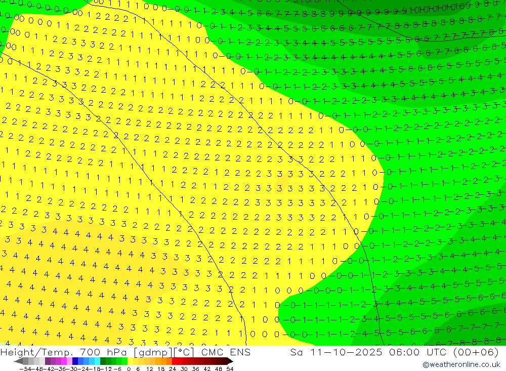506x371 pixels.
Task: Pick the yellow 0 to 6 legend swatch
Action: [130, 361]
